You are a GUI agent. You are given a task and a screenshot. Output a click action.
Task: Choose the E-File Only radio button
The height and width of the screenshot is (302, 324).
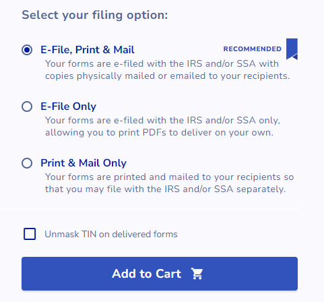coord(27,107)
